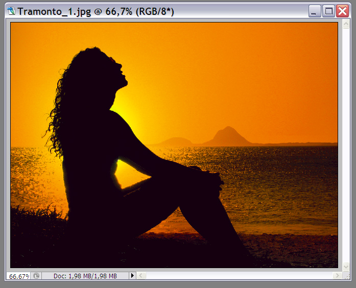Click the 66.67% zoom level field
The image size is (356, 288).
tap(19, 276)
